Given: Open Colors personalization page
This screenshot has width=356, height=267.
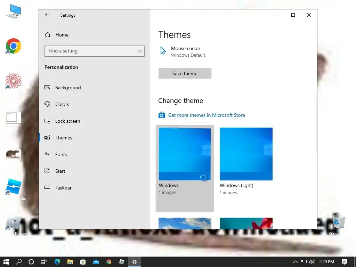Looking at the screenshot, I should click(57, 104).
